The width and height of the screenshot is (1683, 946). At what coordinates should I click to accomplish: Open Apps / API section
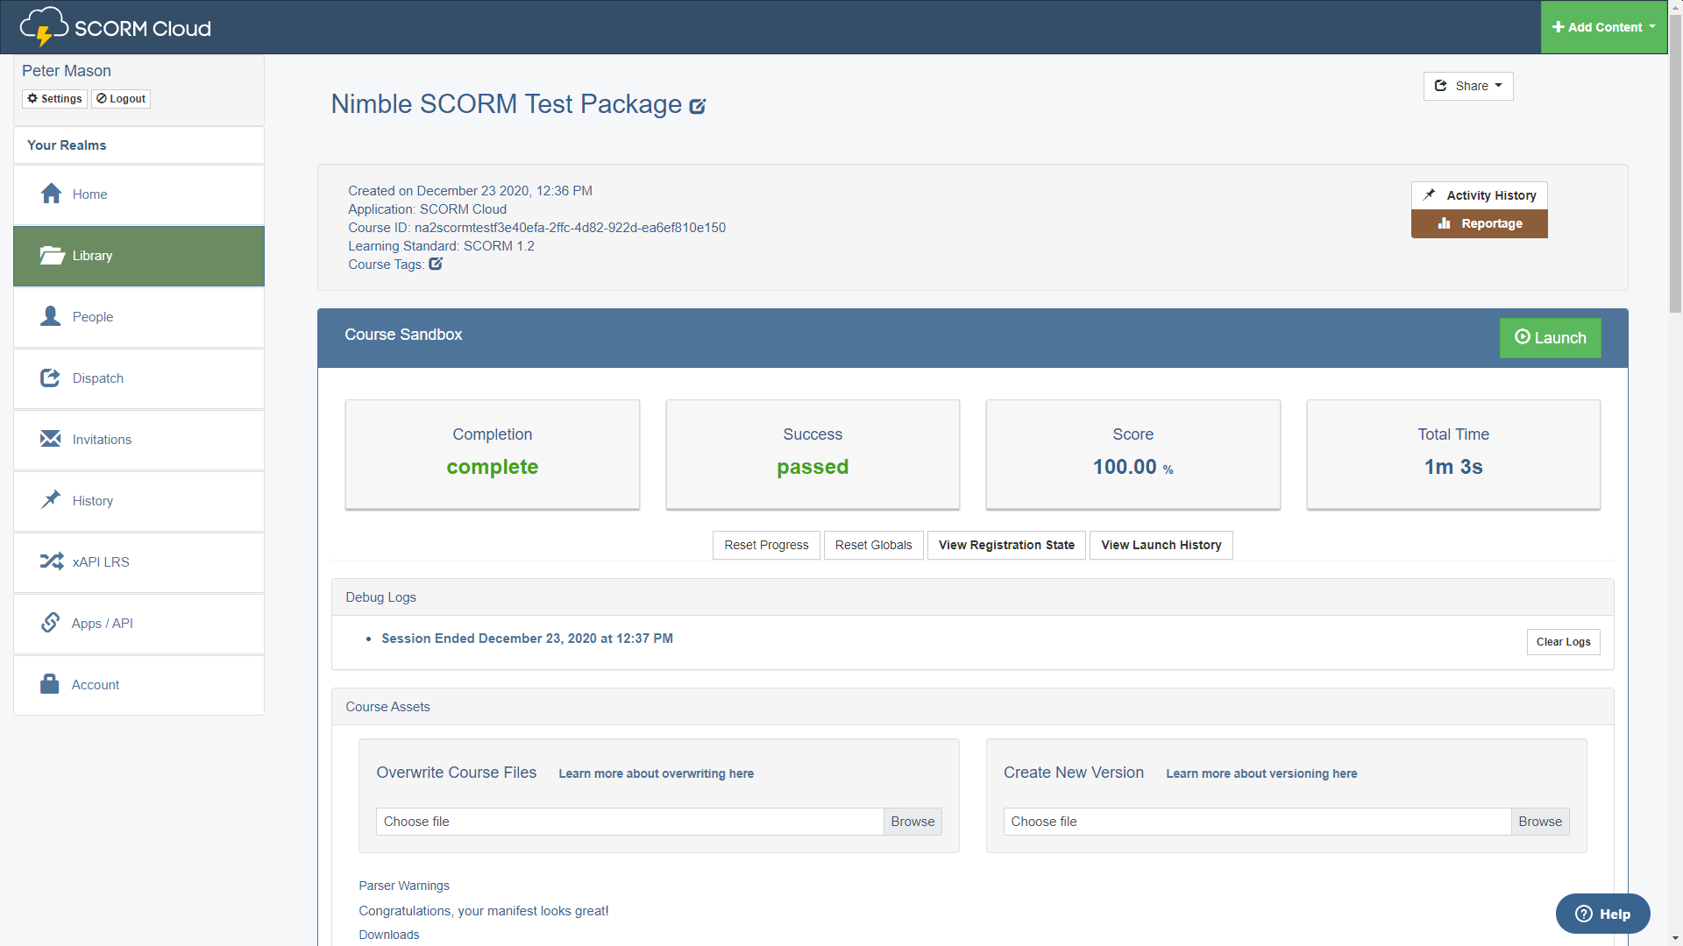tap(138, 624)
